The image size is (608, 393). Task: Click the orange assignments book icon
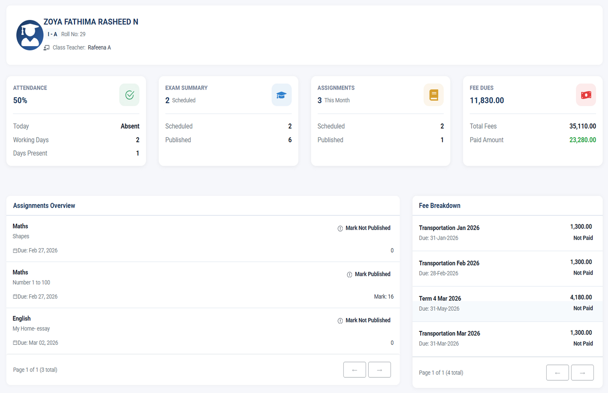(433, 95)
